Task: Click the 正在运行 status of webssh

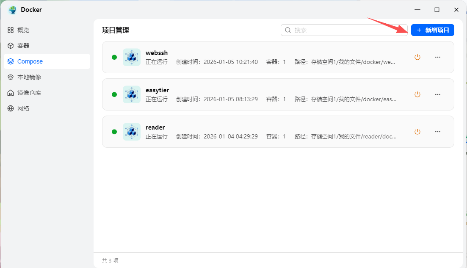Action: pos(157,62)
